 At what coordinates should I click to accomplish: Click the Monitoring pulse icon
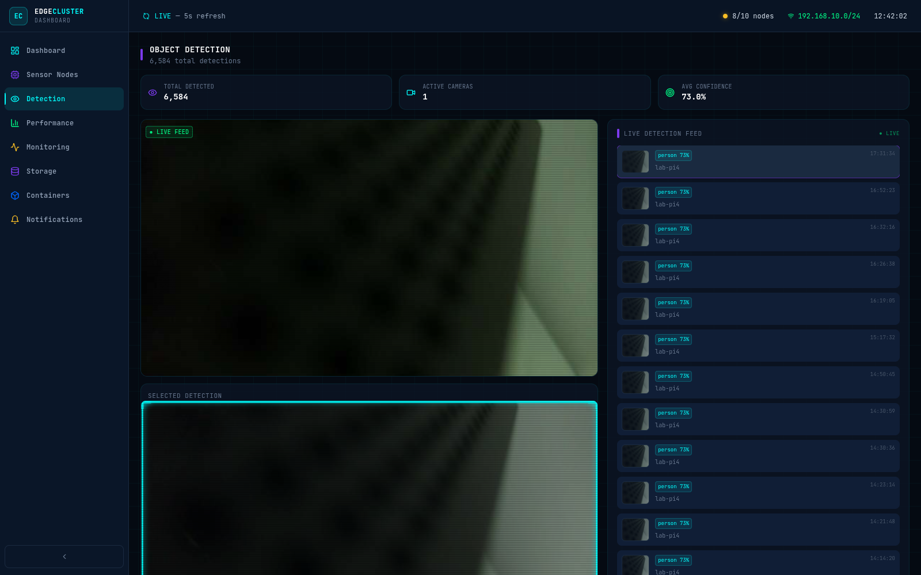point(15,147)
